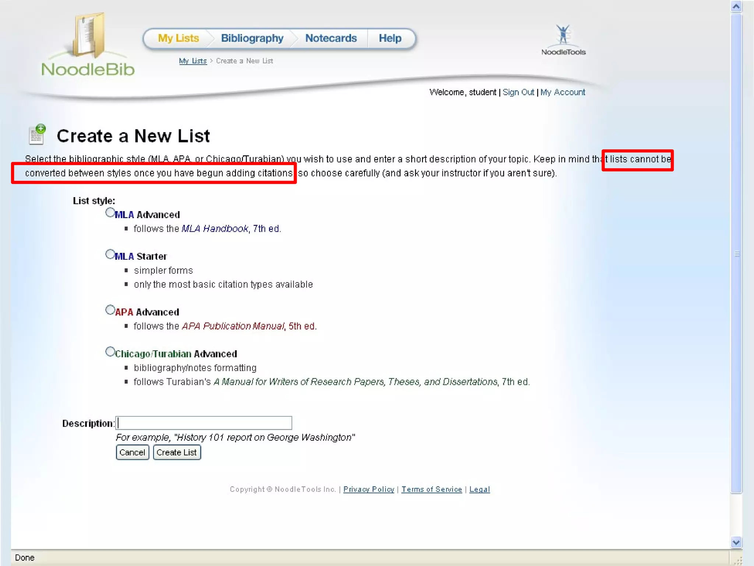This screenshot has height=566, width=754.
Task: Click the My Lists breadcrumb link
Action: (x=193, y=61)
